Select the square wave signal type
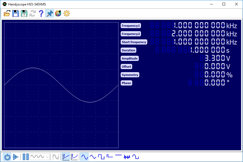243x162 pixels. pos(101,157)
